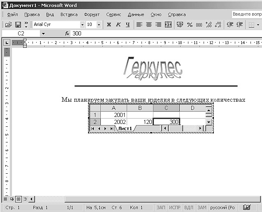The width and height of the screenshot is (262, 212).
Task: Select row 2 header
Action: 95,122
